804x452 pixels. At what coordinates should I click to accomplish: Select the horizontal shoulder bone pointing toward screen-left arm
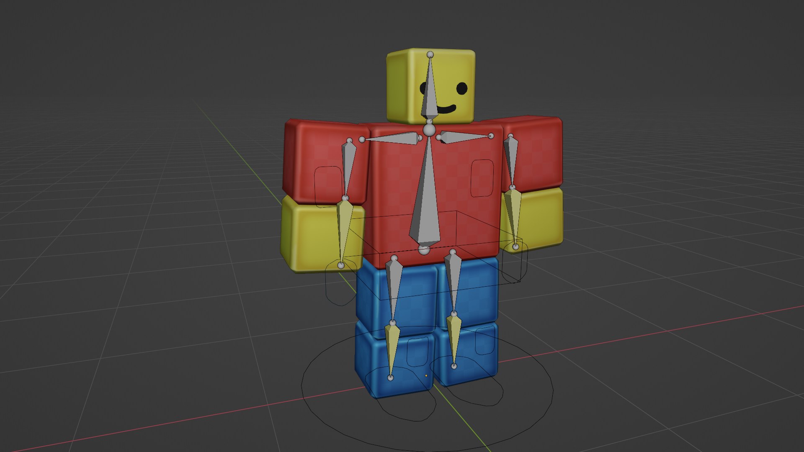[392, 139]
